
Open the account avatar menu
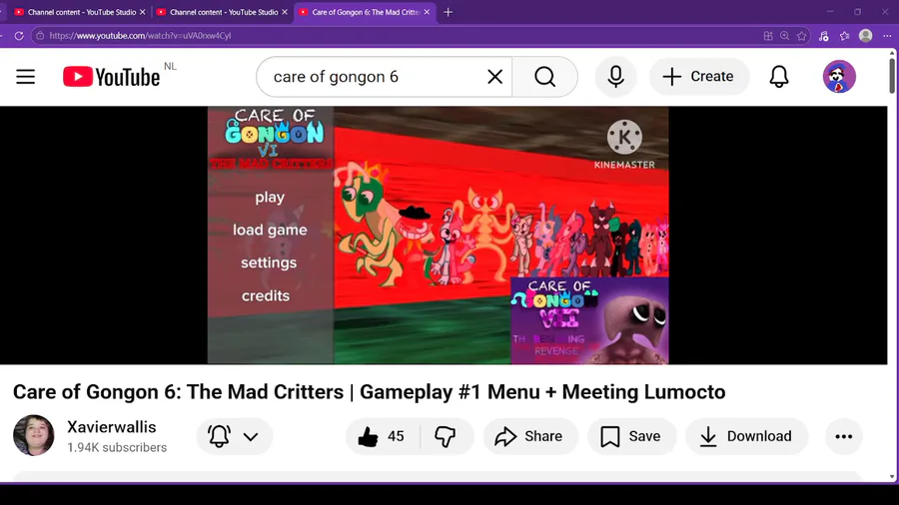(x=839, y=77)
